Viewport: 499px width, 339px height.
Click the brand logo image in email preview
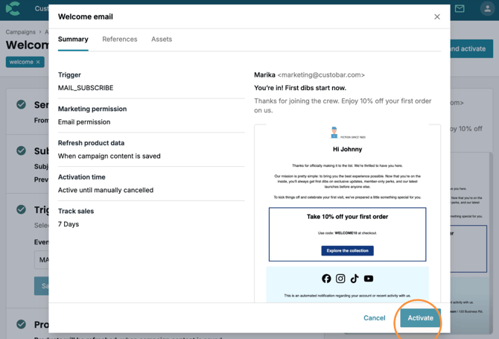pyautogui.click(x=347, y=133)
